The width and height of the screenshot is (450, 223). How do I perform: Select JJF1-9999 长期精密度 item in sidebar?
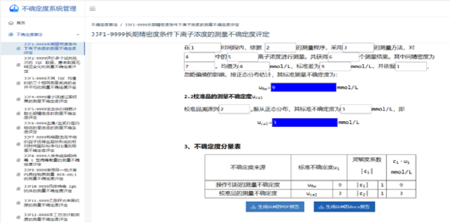[x=50, y=48]
